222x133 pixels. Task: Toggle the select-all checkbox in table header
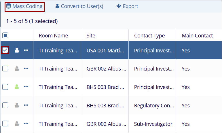[5, 36]
